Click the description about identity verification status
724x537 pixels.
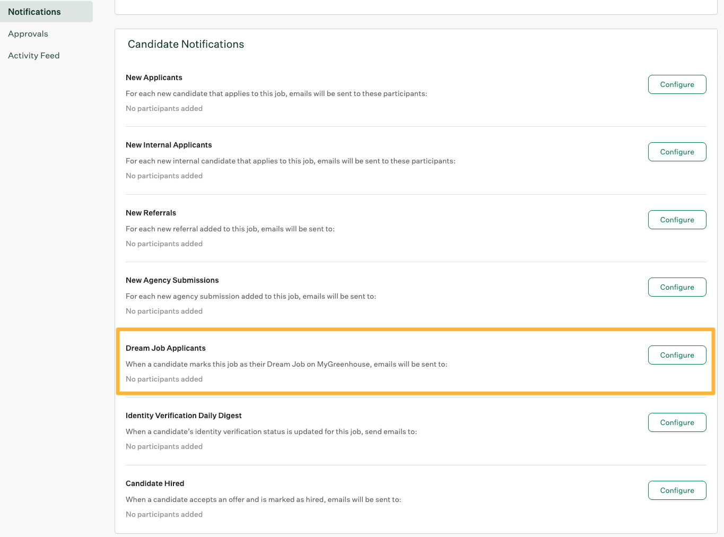click(271, 431)
